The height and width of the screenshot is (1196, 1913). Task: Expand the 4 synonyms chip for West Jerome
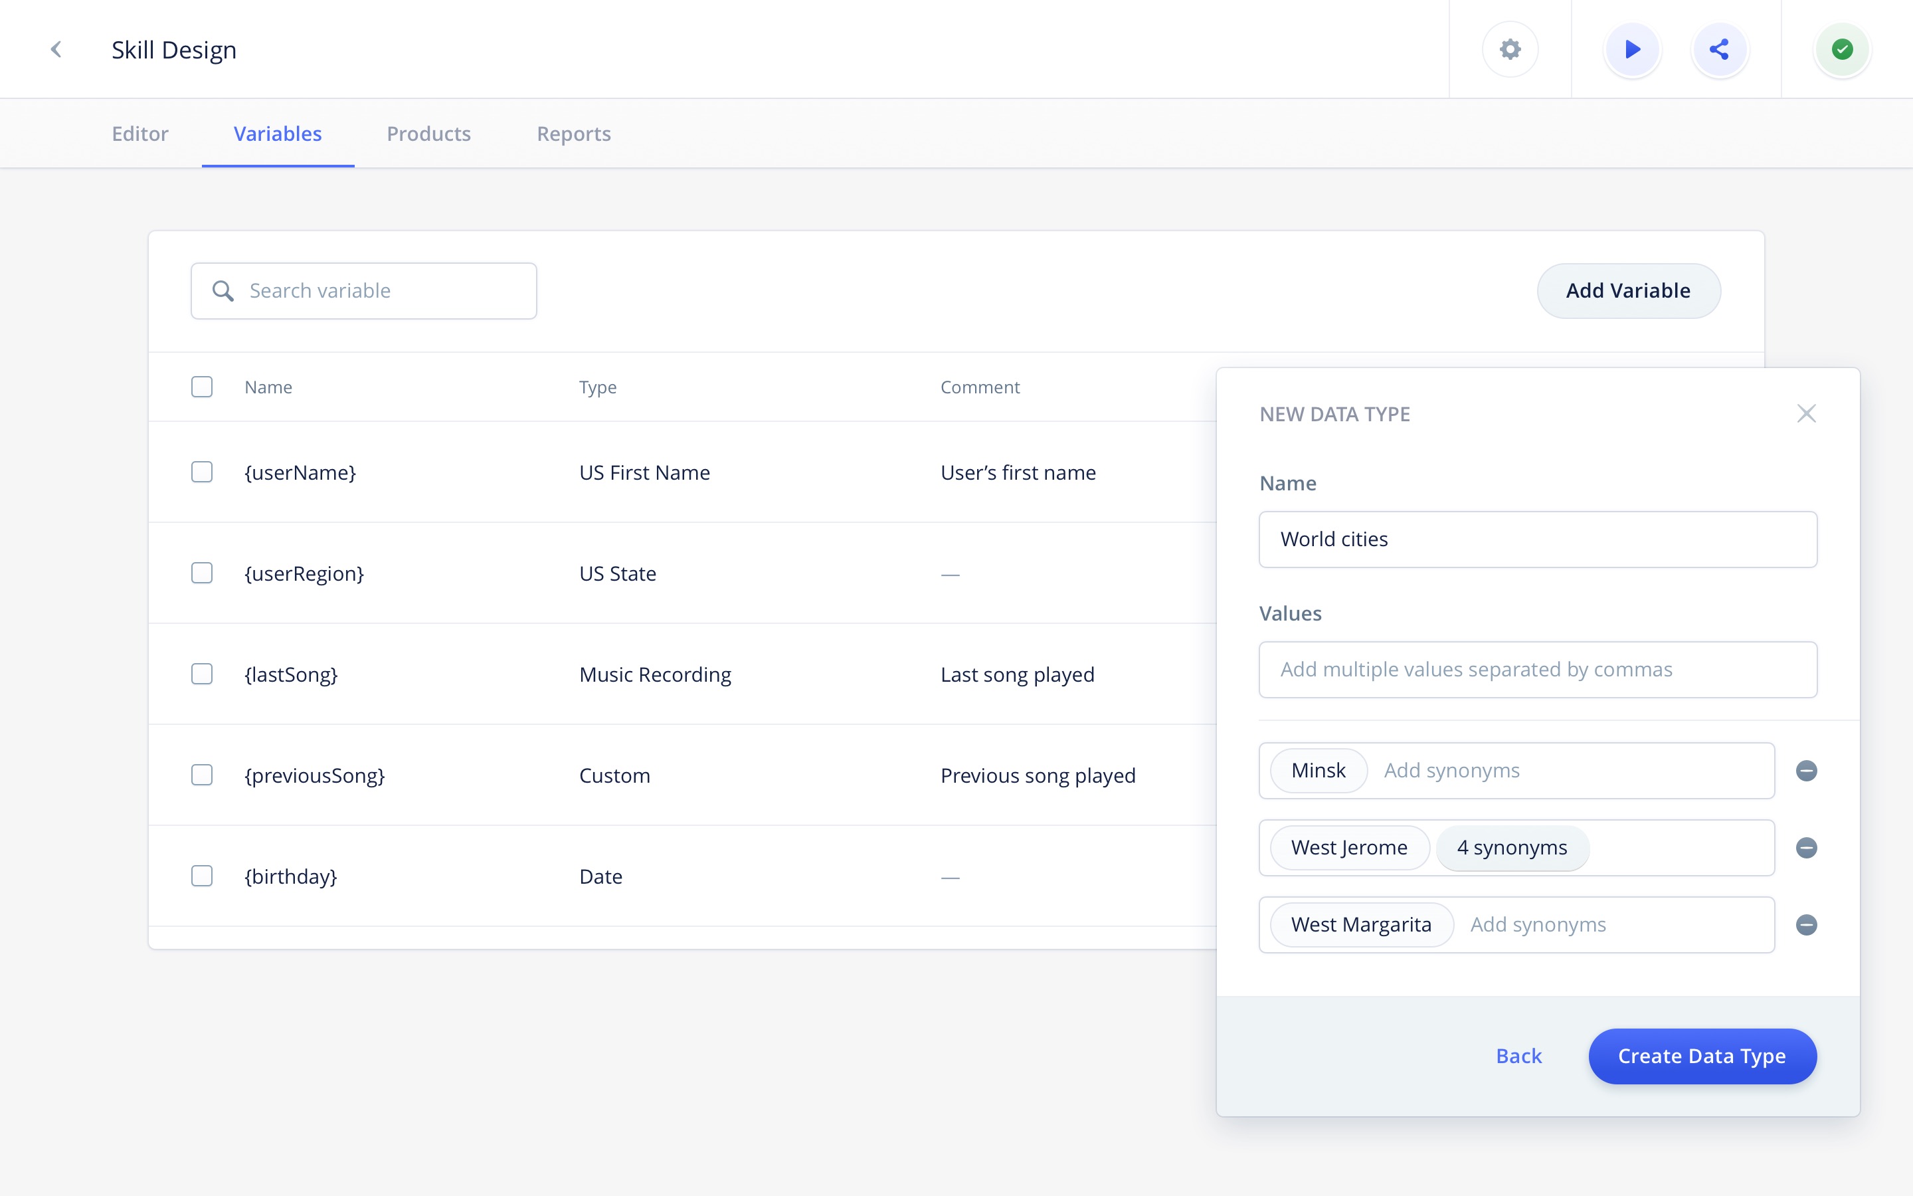pyautogui.click(x=1511, y=848)
